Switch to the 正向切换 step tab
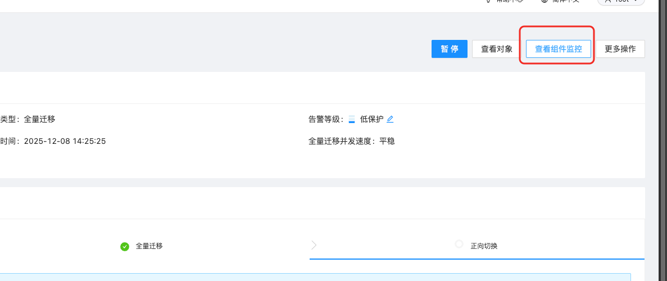This screenshot has width=667, height=281. (x=484, y=246)
